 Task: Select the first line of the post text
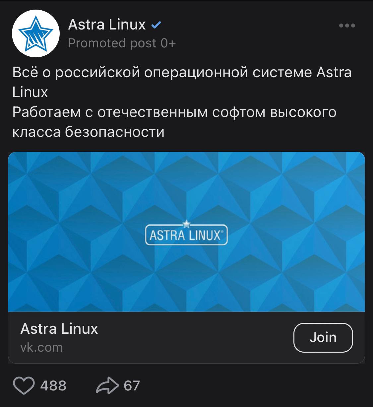[x=182, y=73]
